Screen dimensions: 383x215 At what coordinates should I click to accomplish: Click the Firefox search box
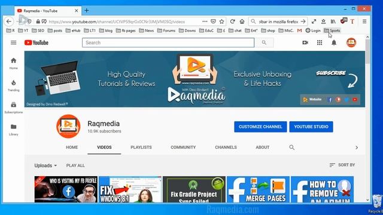[278, 21]
